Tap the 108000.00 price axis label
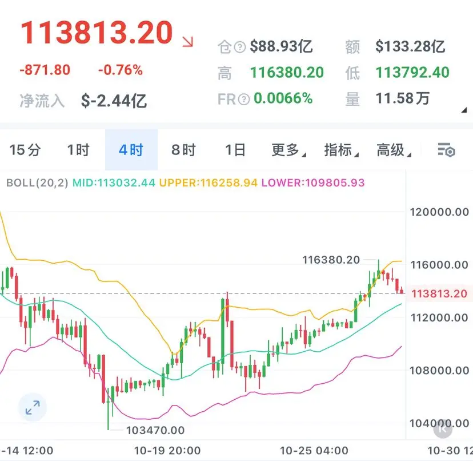The height and width of the screenshot is (461, 473). [439, 371]
